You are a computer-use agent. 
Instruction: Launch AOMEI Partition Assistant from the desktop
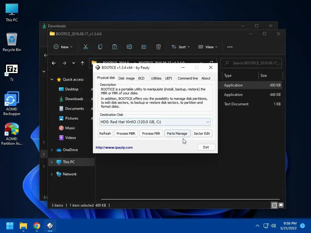point(12,134)
